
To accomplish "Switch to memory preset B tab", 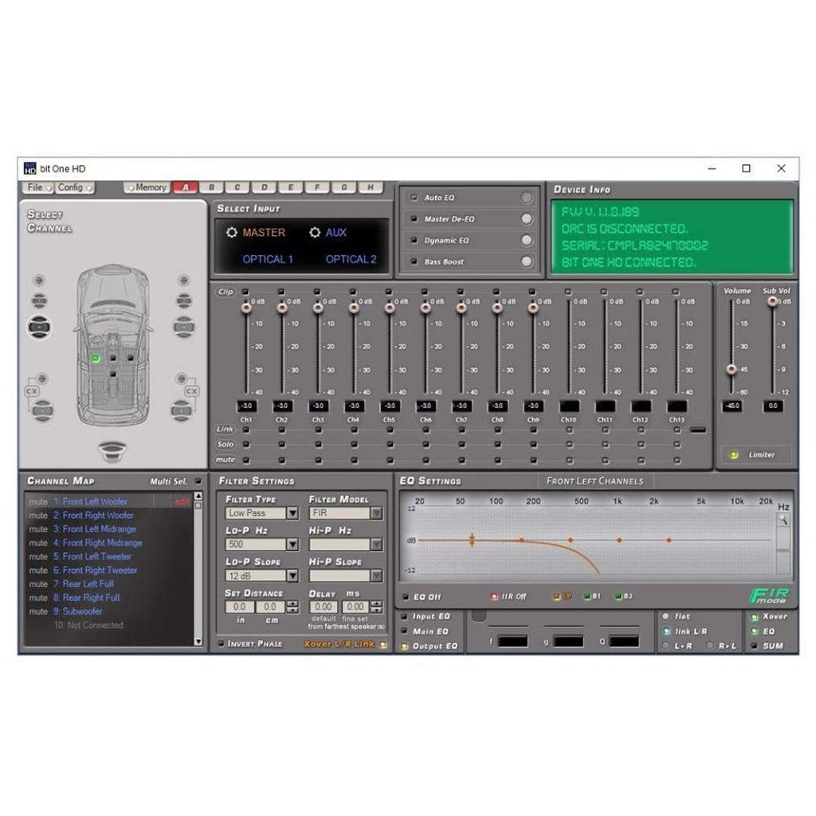I will pyautogui.click(x=211, y=187).
